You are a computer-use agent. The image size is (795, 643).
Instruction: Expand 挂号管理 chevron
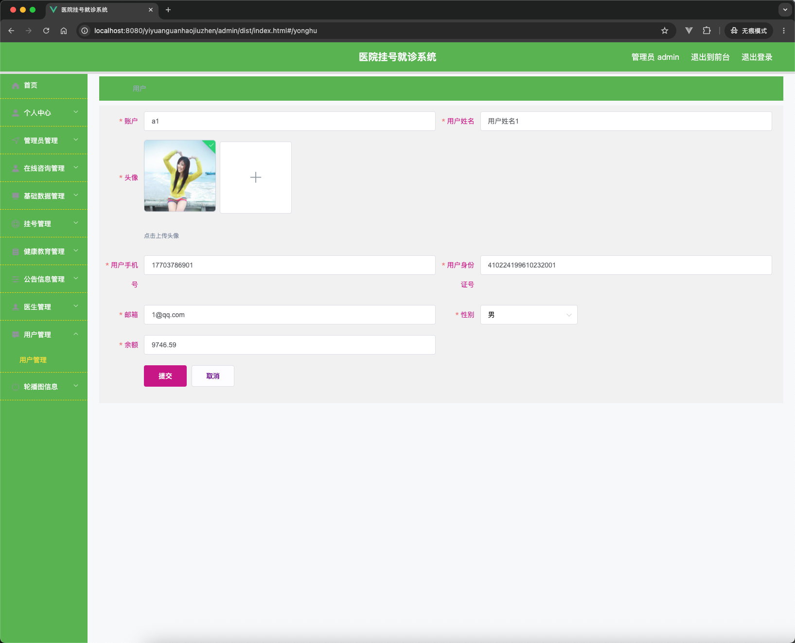click(76, 223)
